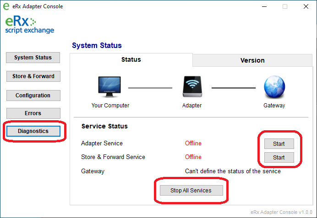Open the Diagnostics section
The height and width of the screenshot is (218, 317).
click(x=33, y=131)
